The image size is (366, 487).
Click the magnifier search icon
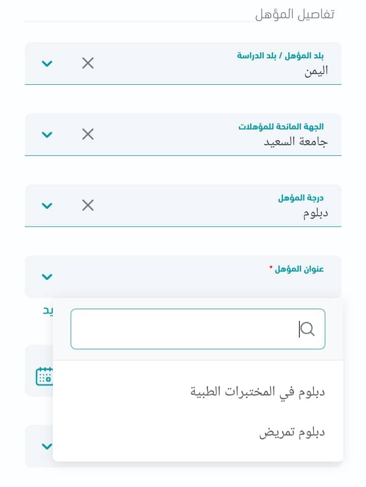click(x=308, y=329)
